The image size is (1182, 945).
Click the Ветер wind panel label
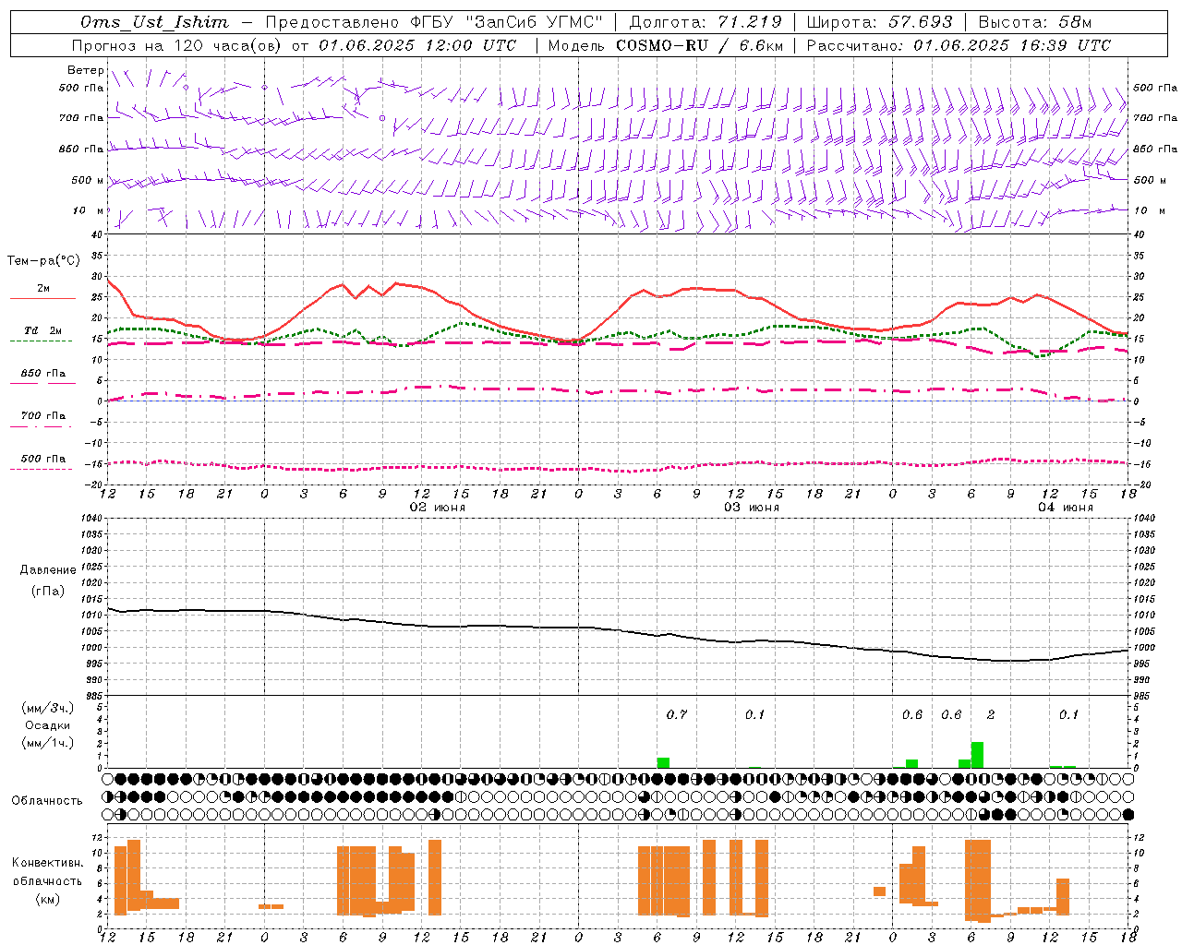(x=85, y=70)
